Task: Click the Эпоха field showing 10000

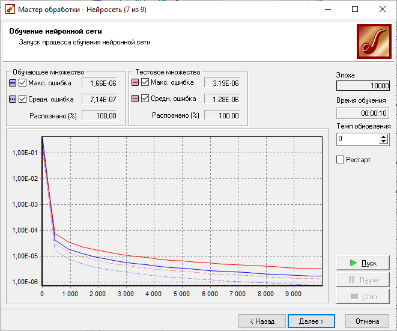Action: tap(363, 85)
